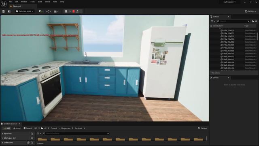259x146 pixels.
Task: Open the Window menu
Action: (x=24, y=2)
